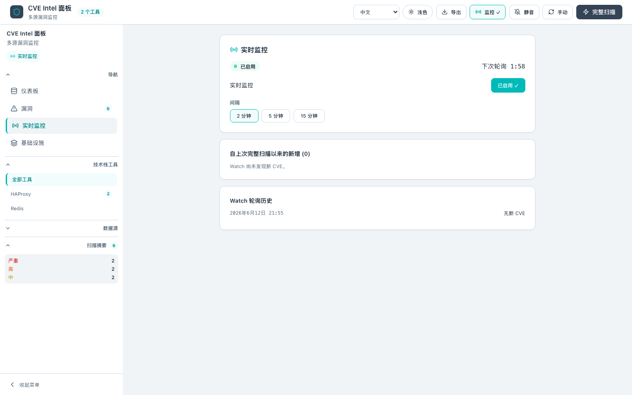Collapse the 扫描摘要 section
Screen dimensions: 632x395
pos(61,245)
